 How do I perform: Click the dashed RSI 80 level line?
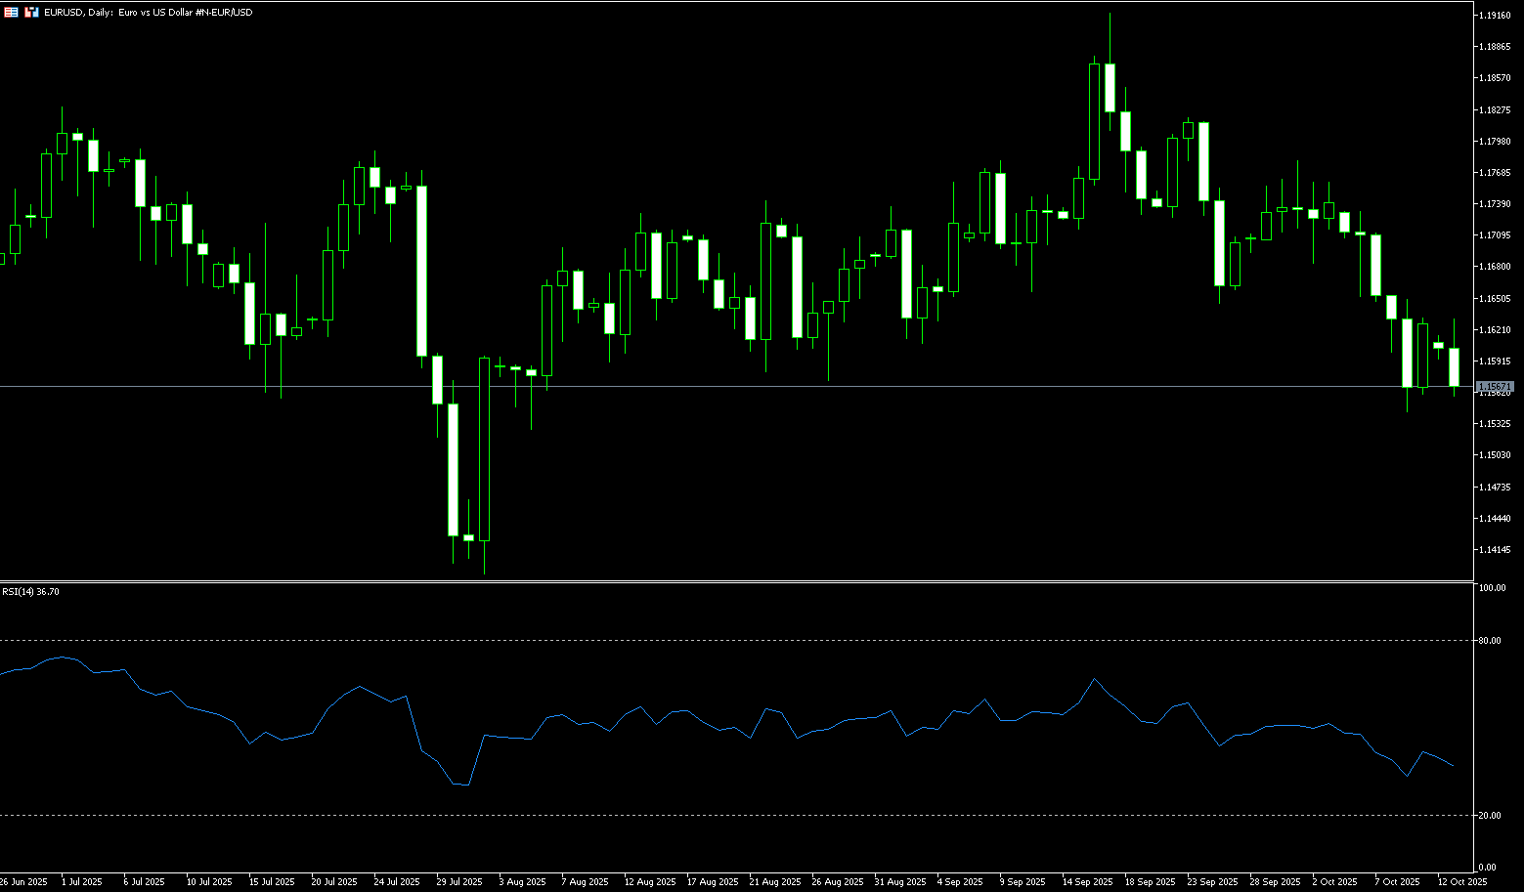pyautogui.click(x=684, y=641)
